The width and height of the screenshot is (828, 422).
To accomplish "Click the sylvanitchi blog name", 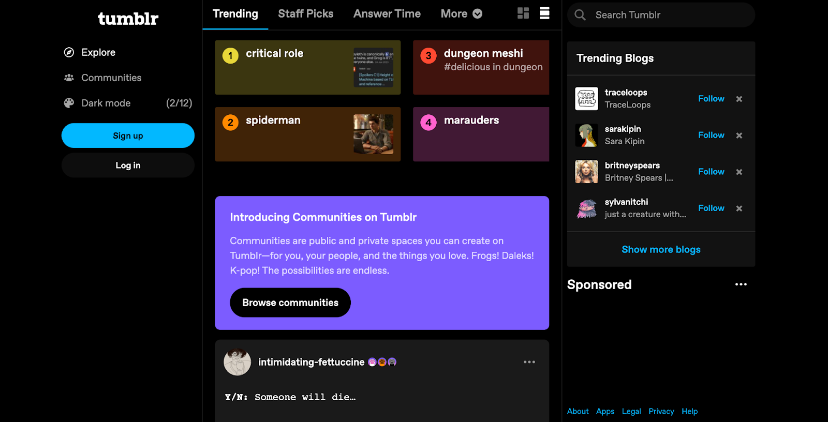I will click(x=626, y=202).
